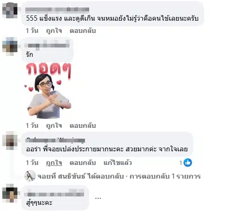Click reaction count 1 beside like icon
246x211 pixels.
[181, 163]
